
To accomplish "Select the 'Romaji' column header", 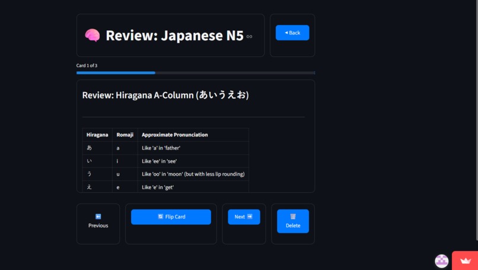I will 125,135.
